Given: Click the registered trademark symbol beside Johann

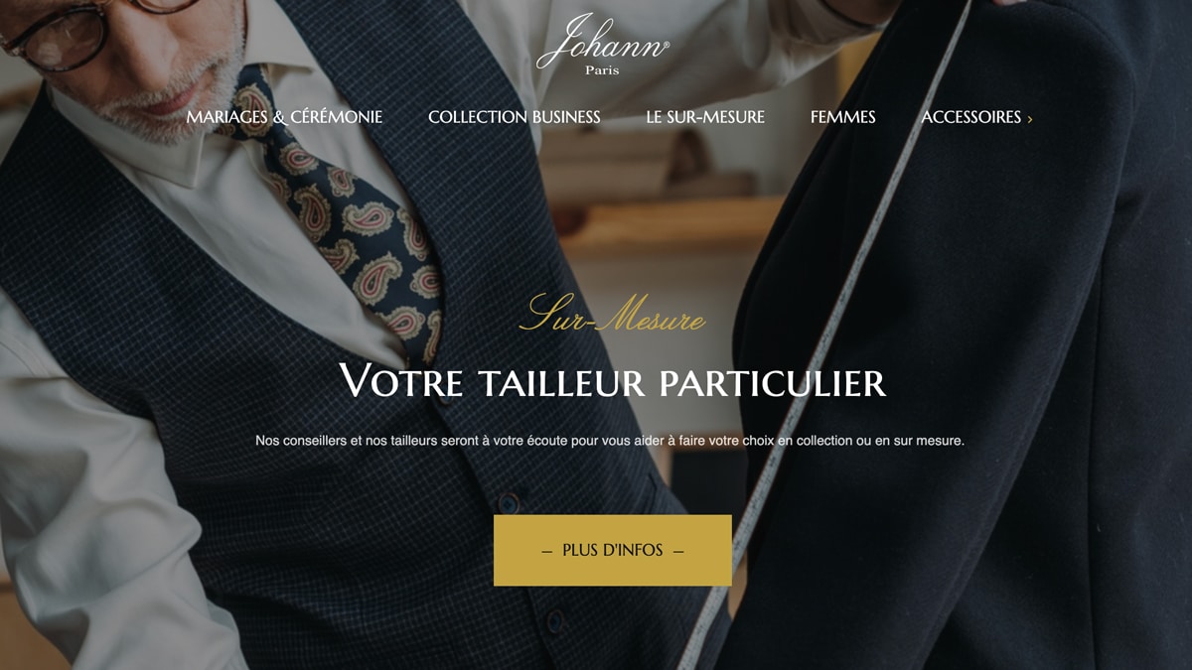Looking at the screenshot, I should pos(666,45).
